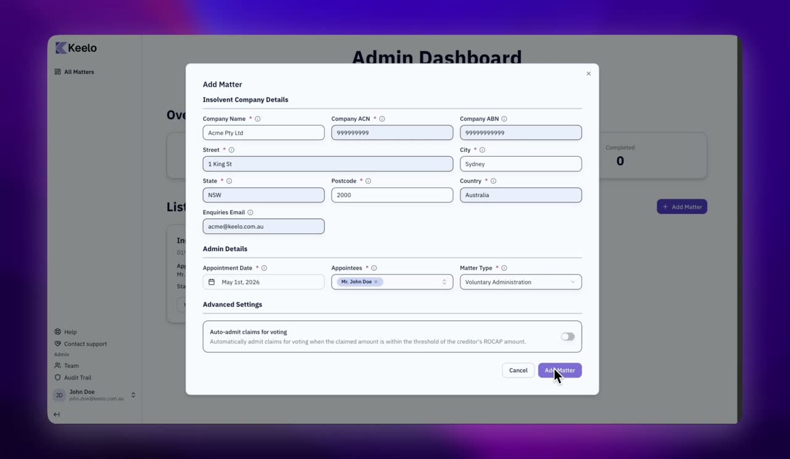Click the Add Matter submit button

coord(560,371)
